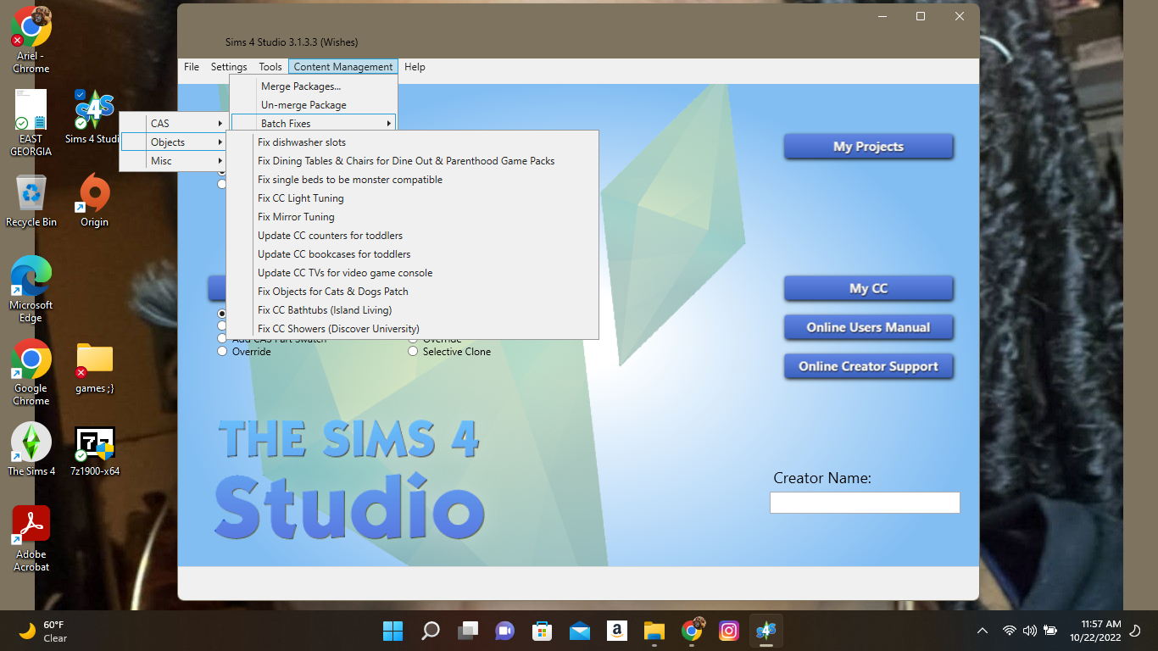Image resolution: width=1158 pixels, height=651 pixels.
Task: Open the "games ;}" folder
Action: (94, 367)
